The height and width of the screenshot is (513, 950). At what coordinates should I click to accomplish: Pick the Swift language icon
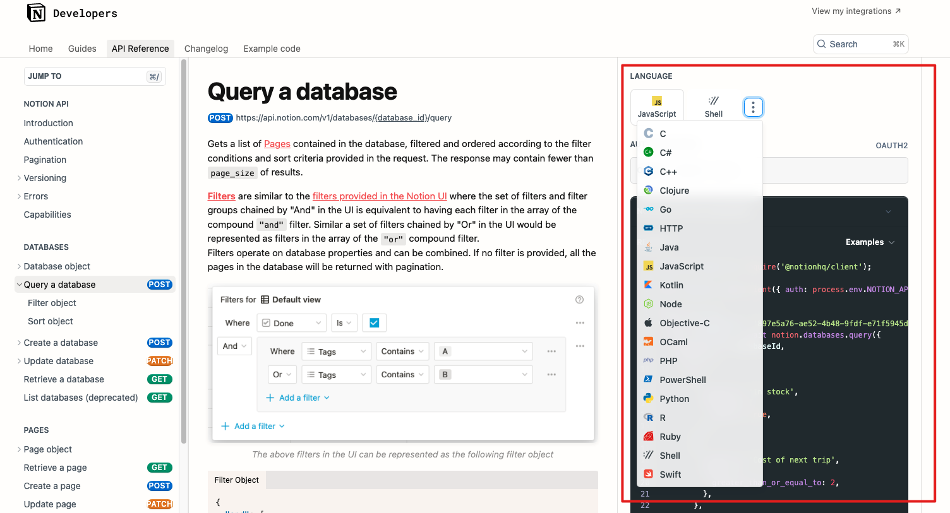[x=648, y=474]
